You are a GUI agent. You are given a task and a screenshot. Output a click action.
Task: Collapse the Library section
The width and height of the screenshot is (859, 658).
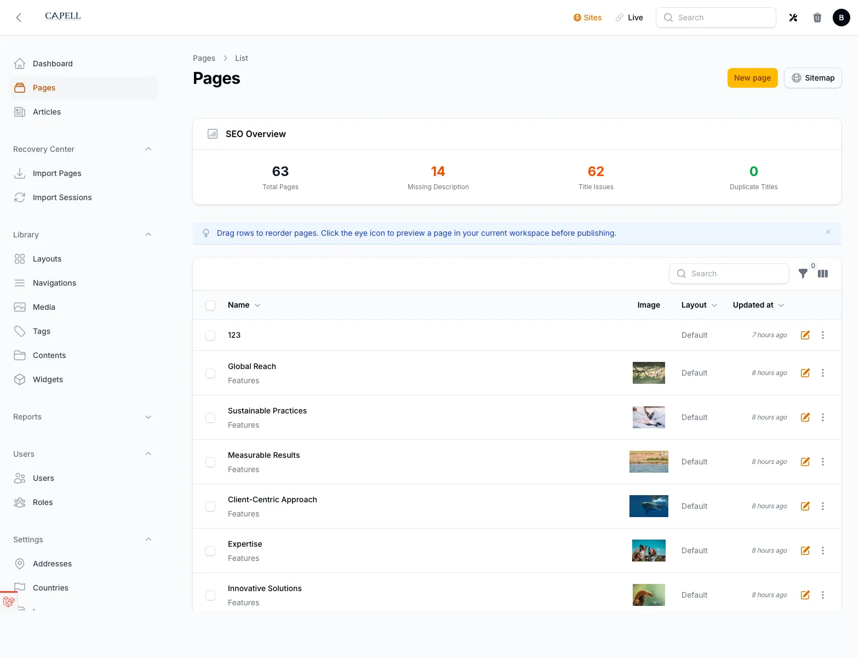click(148, 235)
